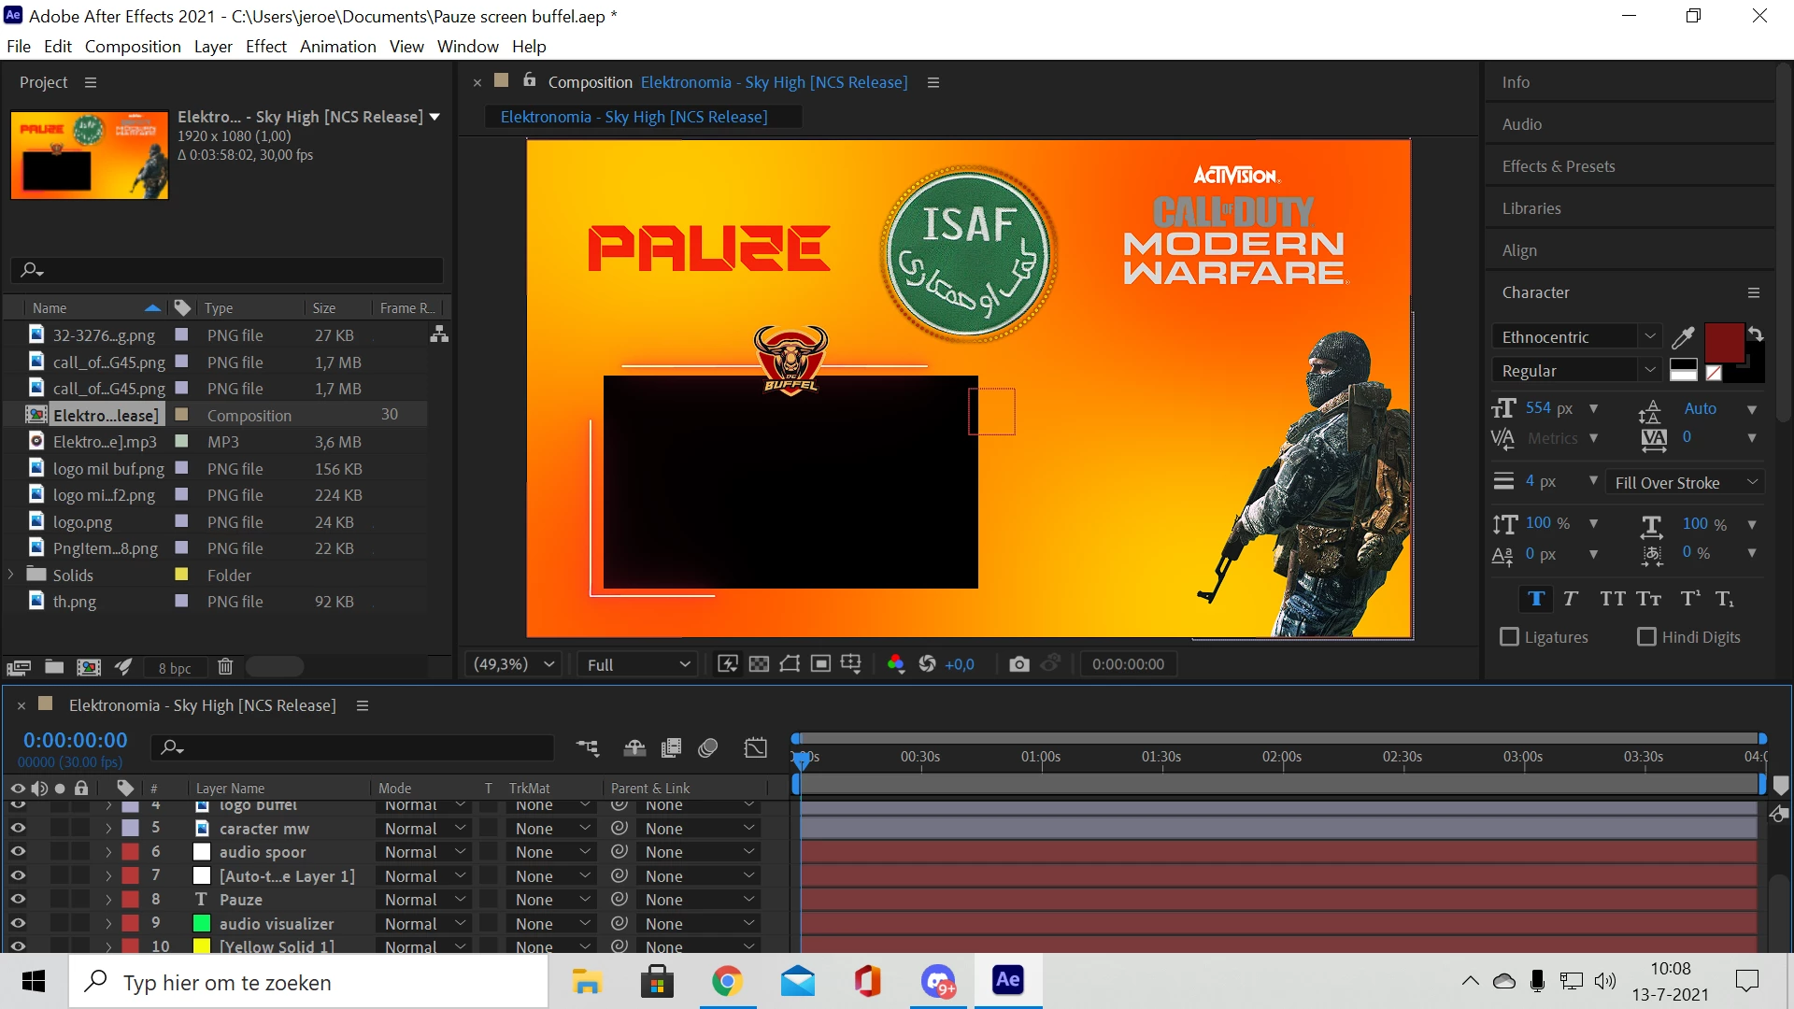Click the Project panel search field
Screen dimensions: 1794x1009
(227, 270)
